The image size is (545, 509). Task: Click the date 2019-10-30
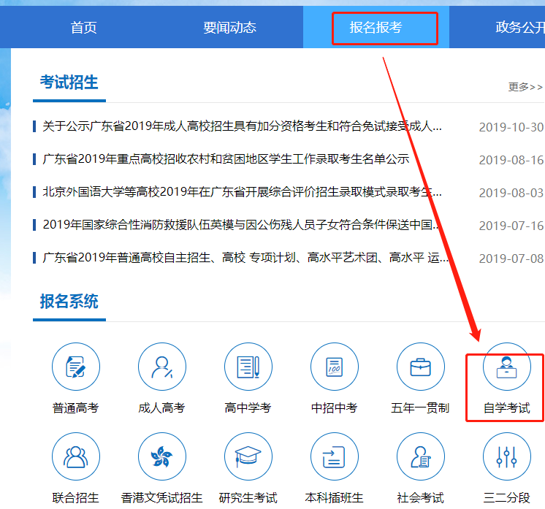point(511,127)
